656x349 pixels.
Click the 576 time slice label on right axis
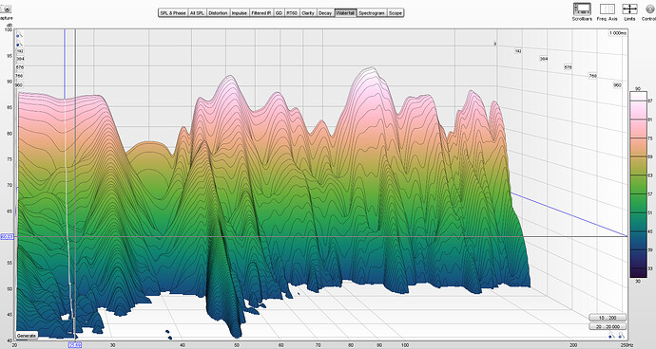569,67
